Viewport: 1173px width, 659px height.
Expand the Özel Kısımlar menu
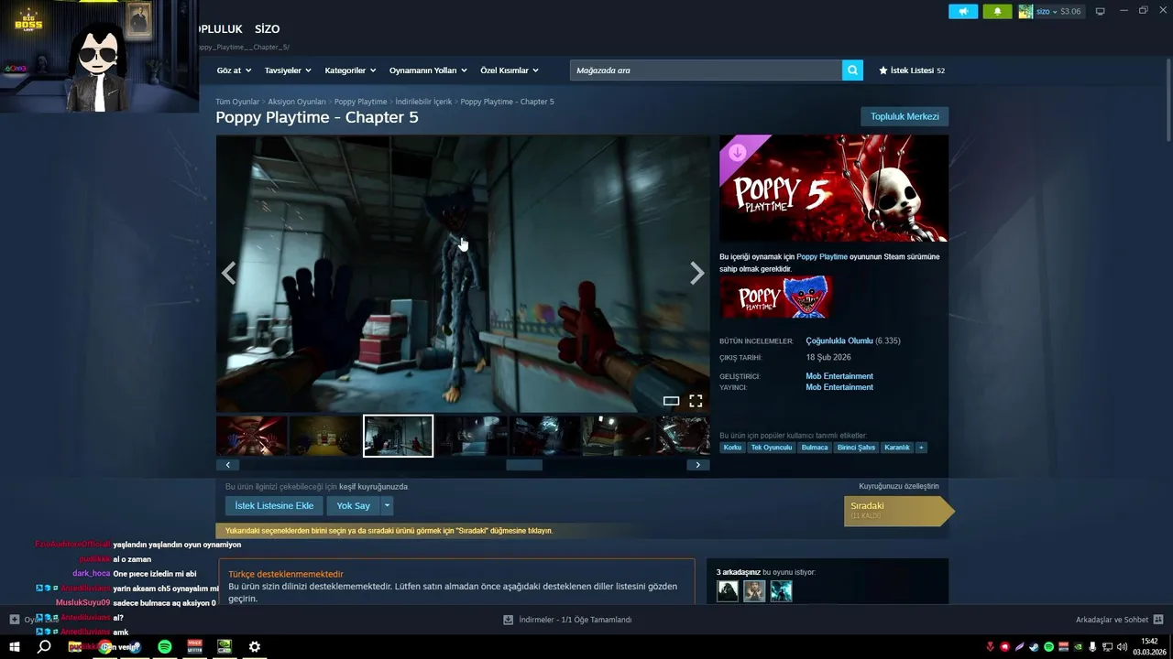coord(510,70)
